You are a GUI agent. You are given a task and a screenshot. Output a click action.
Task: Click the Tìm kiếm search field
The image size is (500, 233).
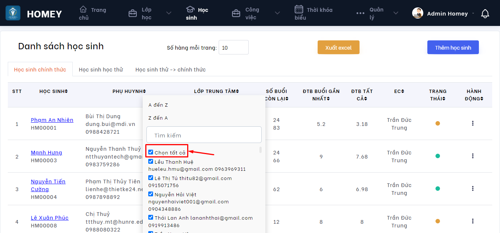coord(204,135)
